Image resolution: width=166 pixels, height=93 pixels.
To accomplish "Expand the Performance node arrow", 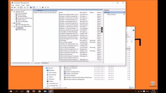I will coord(14,20).
